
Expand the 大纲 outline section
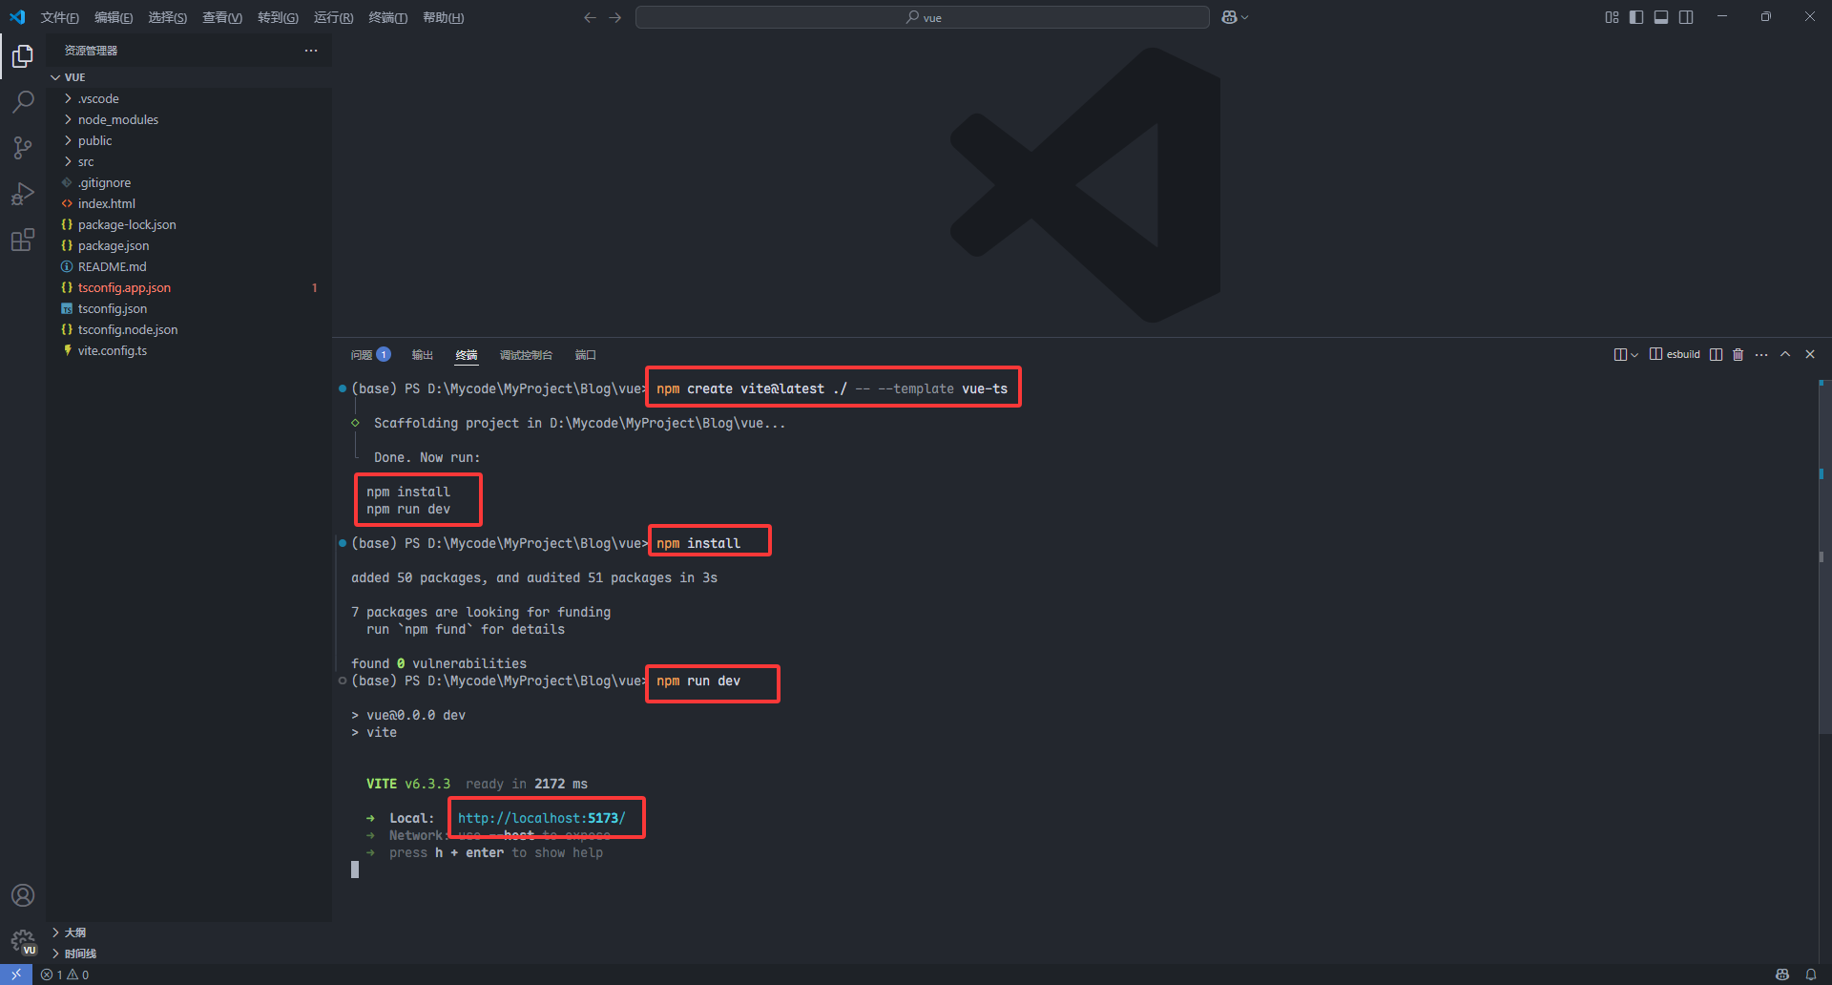(75, 933)
